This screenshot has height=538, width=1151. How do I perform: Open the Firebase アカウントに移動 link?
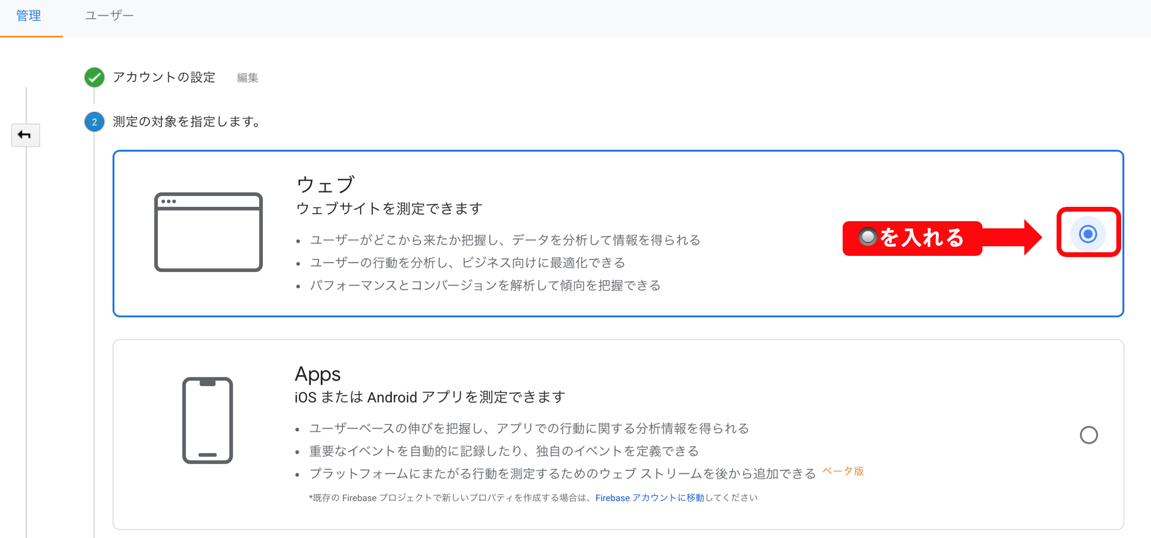tap(650, 498)
